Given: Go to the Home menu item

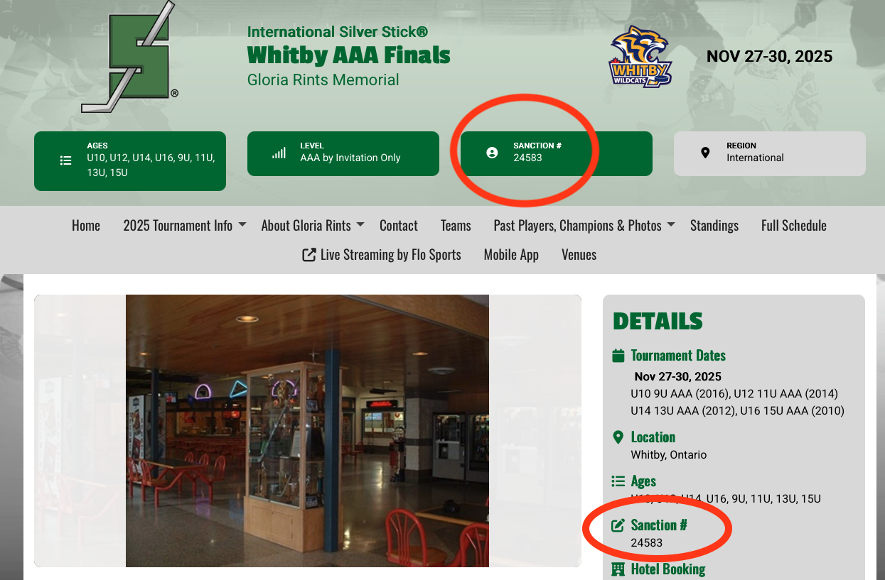Looking at the screenshot, I should click(x=86, y=226).
